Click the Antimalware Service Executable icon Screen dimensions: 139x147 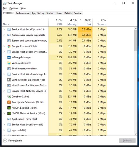point(9,35)
